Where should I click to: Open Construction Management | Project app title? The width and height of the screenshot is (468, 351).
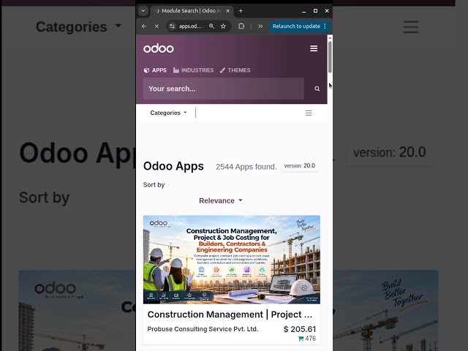coord(230,314)
